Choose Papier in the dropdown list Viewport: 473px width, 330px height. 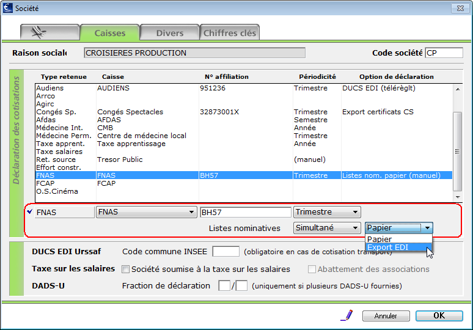point(399,239)
